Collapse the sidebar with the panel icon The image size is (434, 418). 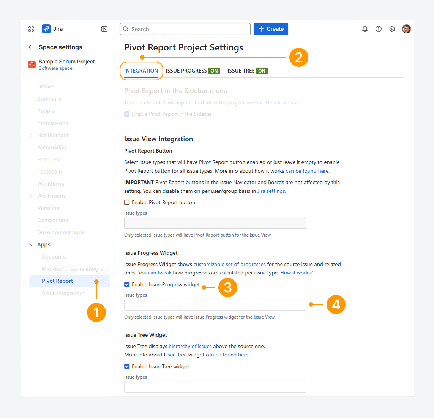(x=104, y=29)
